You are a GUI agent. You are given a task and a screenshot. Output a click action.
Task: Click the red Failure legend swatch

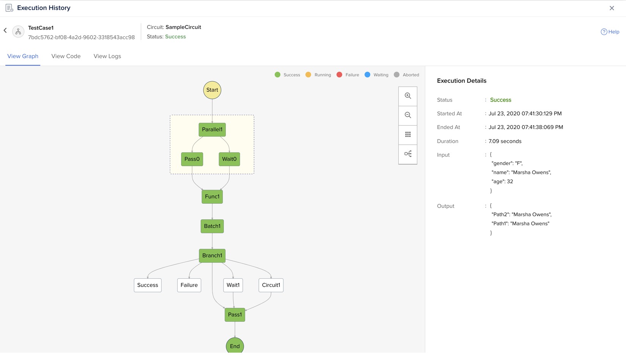[339, 75]
